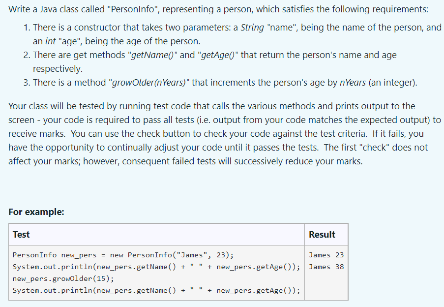Click the italic 'getName()' method name

(152, 55)
